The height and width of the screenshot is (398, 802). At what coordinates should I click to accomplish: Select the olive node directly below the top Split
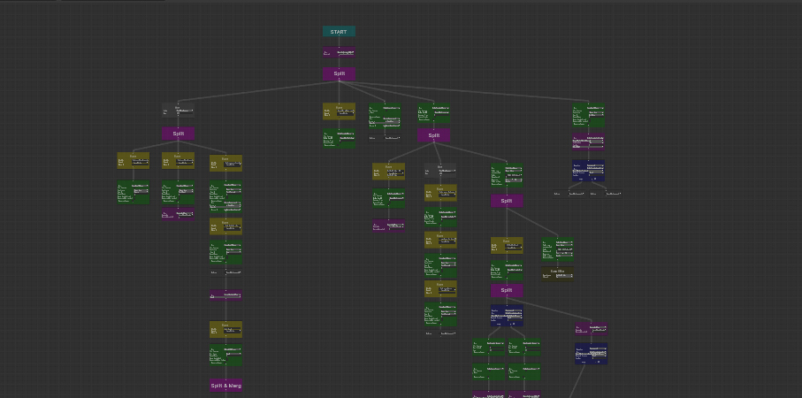339,111
